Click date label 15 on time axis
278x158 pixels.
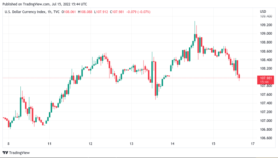(x=213, y=144)
